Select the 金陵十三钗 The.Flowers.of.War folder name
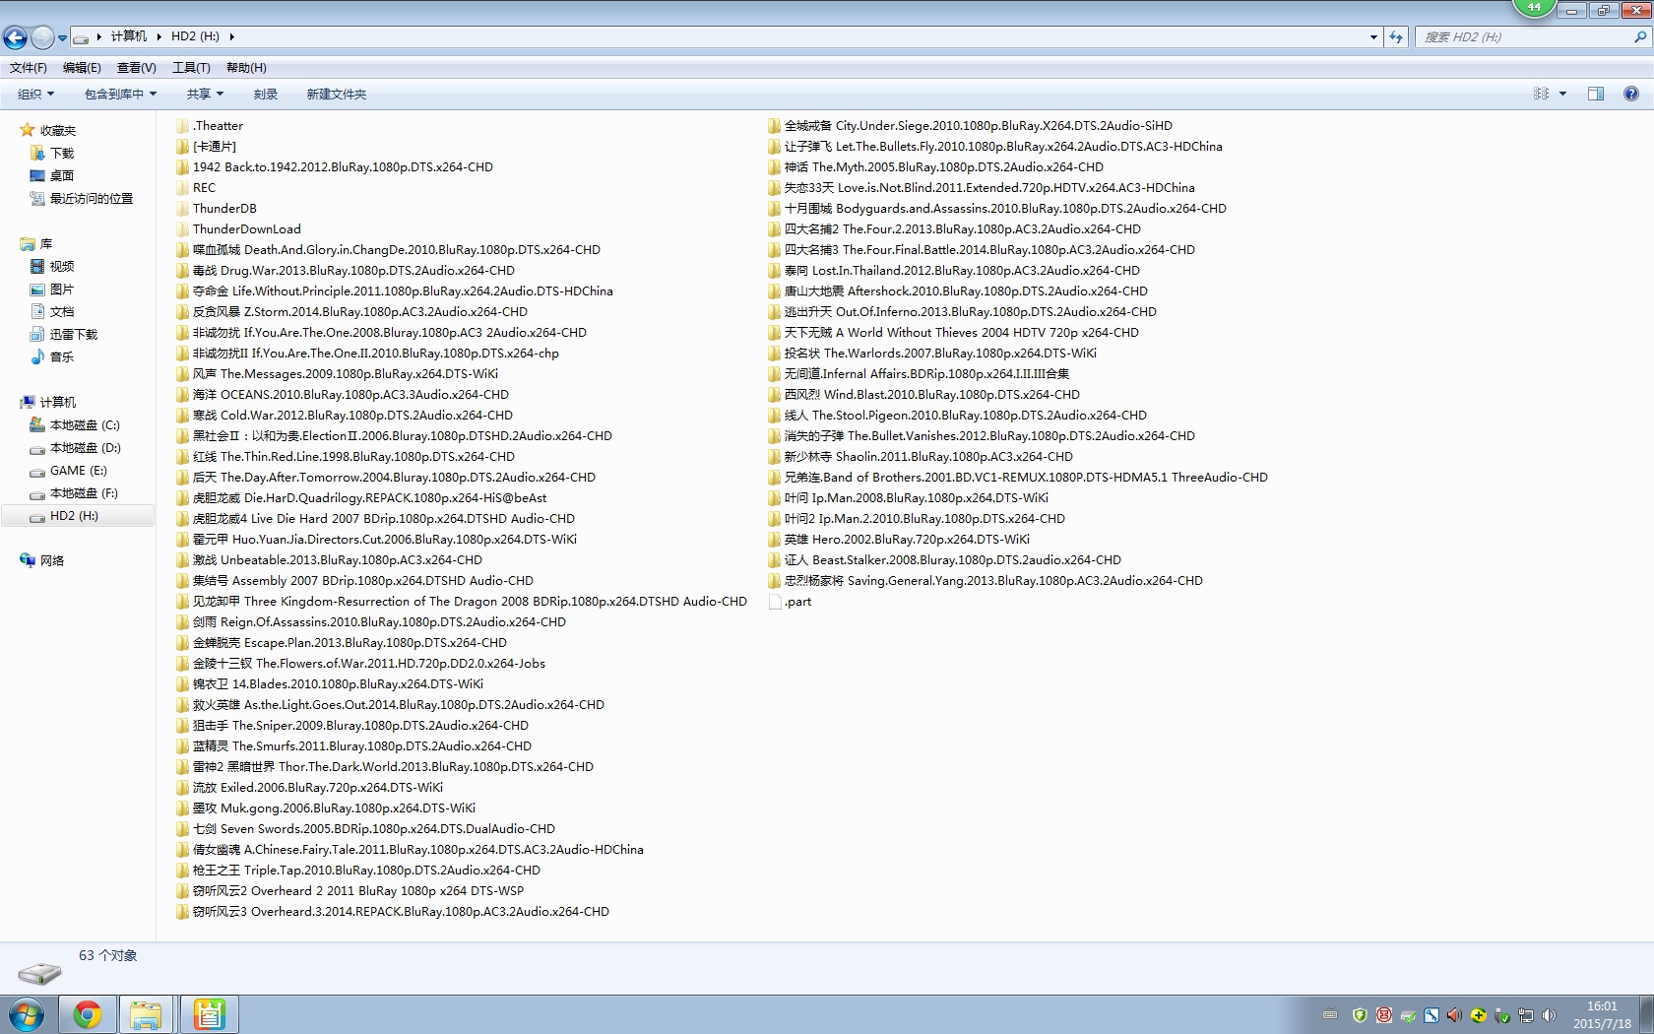 coord(369,664)
